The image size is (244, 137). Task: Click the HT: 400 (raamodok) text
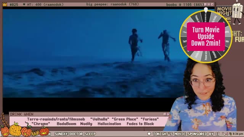point(45,5)
